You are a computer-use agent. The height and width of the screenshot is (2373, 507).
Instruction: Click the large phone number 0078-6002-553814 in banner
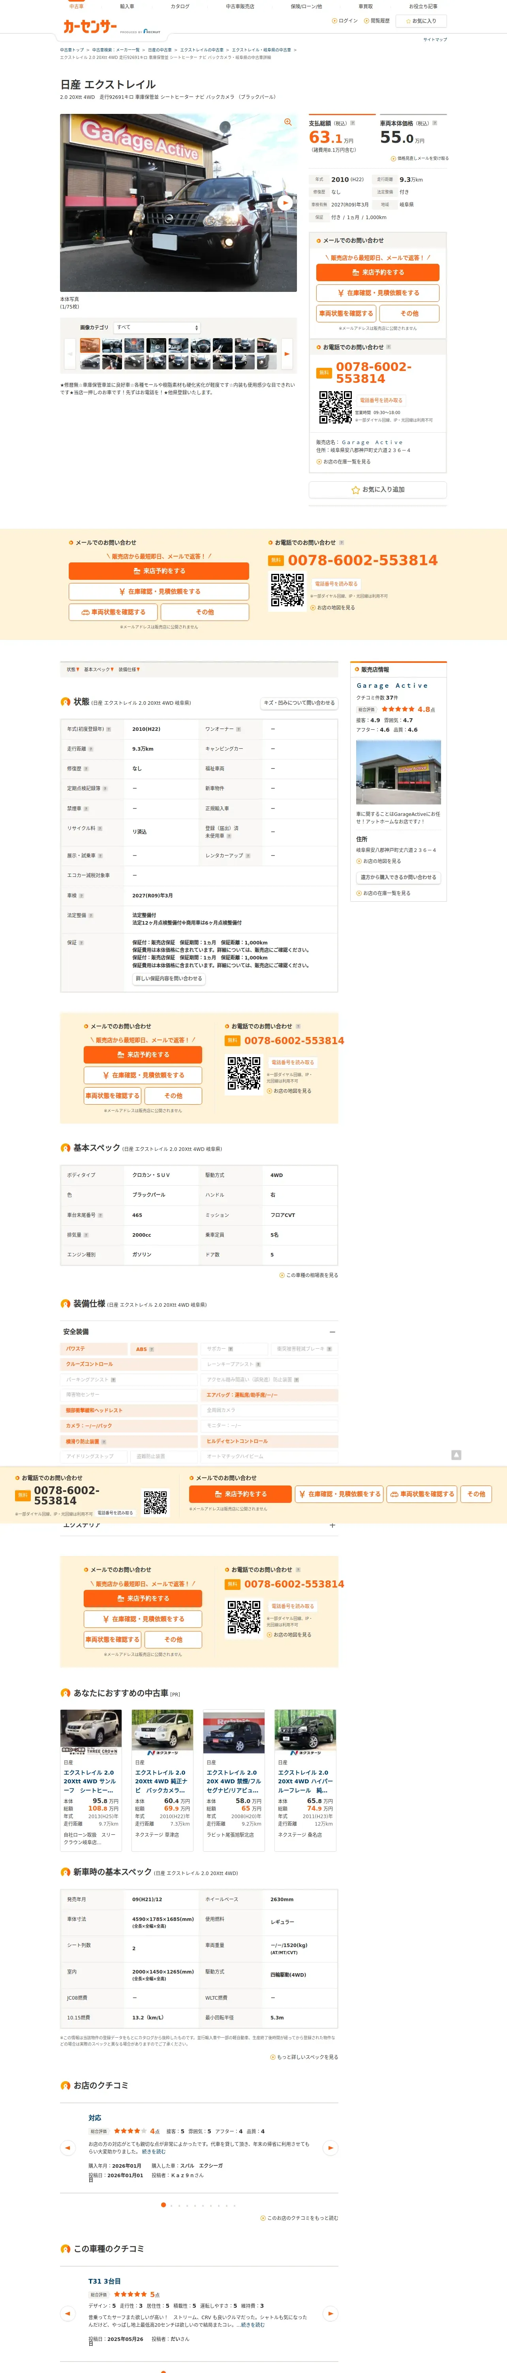pyautogui.click(x=362, y=560)
